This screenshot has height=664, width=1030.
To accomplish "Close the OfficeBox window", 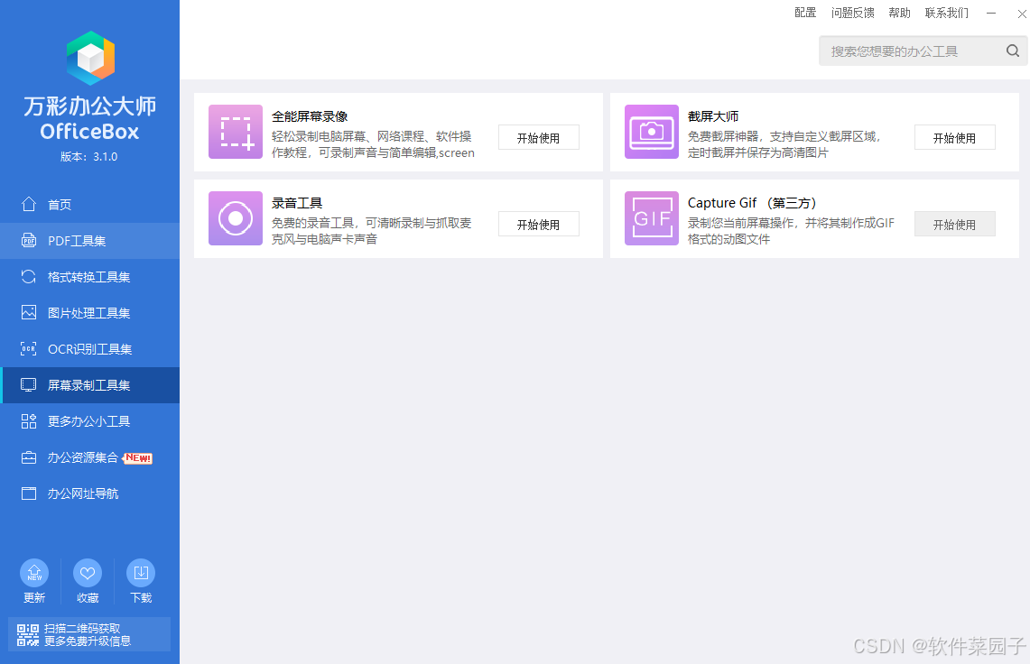I will coord(1022,14).
